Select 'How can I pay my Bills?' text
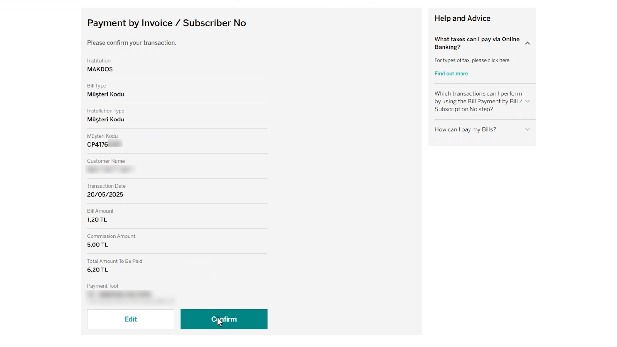Viewport: 617px width, 347px height. click(x=465, y=129)
